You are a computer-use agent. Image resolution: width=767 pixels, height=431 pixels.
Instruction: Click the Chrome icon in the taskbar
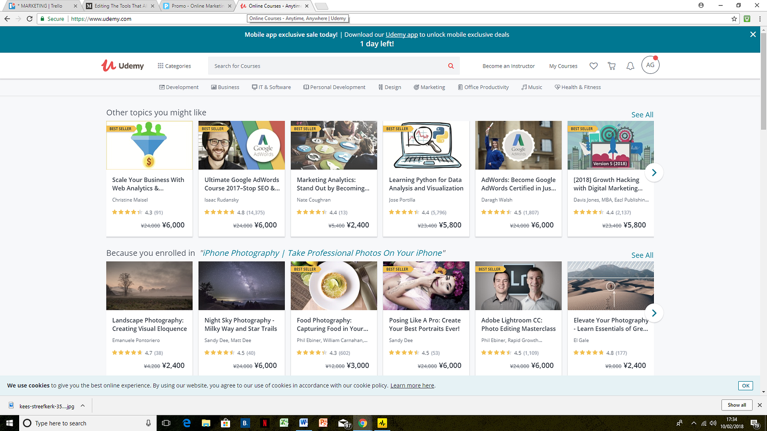(x=362, y=423)
